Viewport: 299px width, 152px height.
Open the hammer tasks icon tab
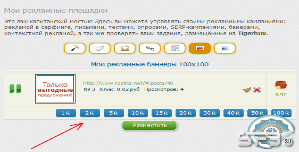tap(75, 48)
